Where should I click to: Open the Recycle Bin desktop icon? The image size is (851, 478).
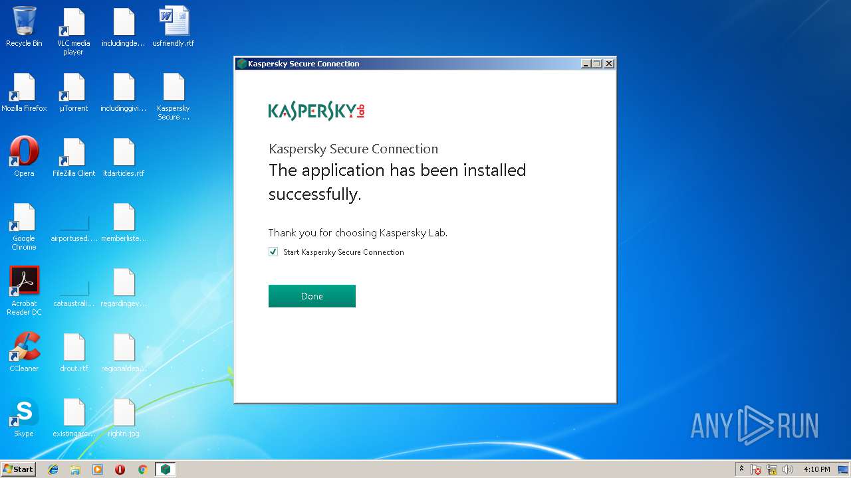[x=24, y=27]
